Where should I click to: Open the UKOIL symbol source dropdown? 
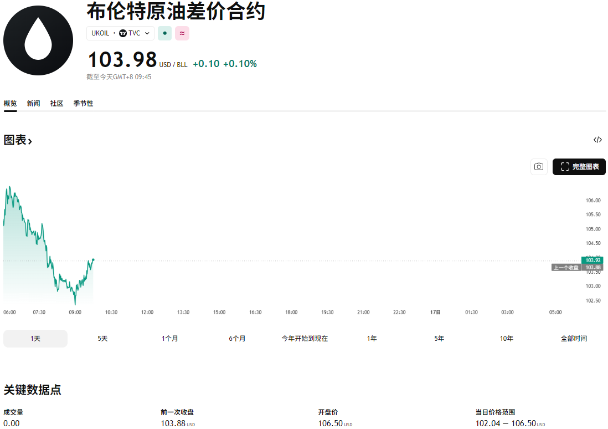(147, 33)
